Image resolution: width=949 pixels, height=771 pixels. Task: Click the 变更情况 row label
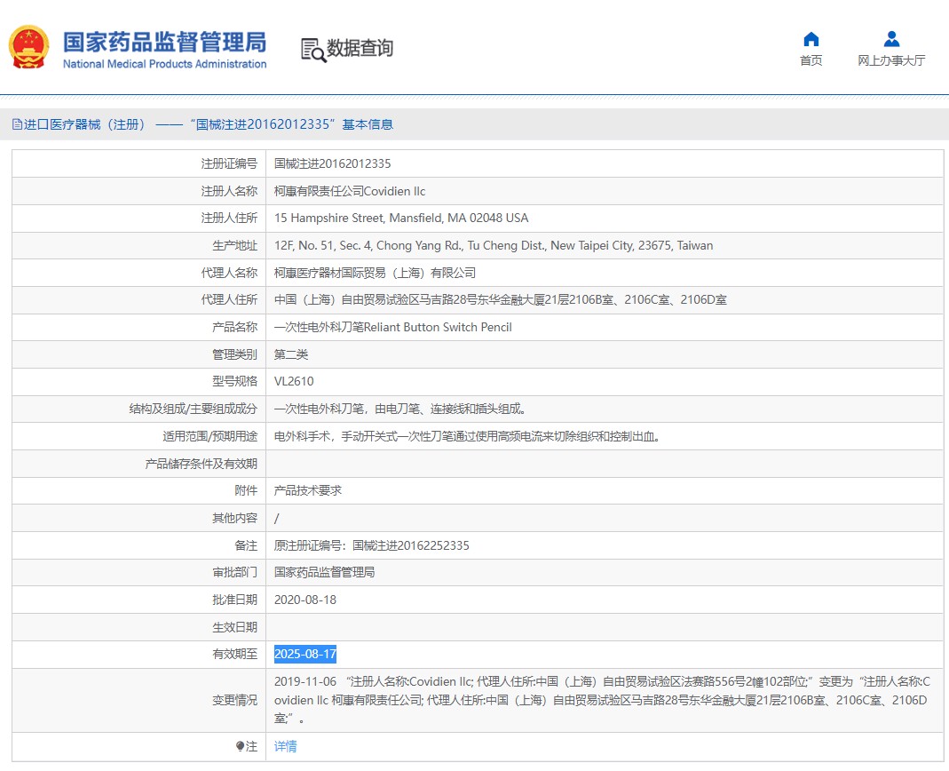pyautogui.click(x=235, y=700)
